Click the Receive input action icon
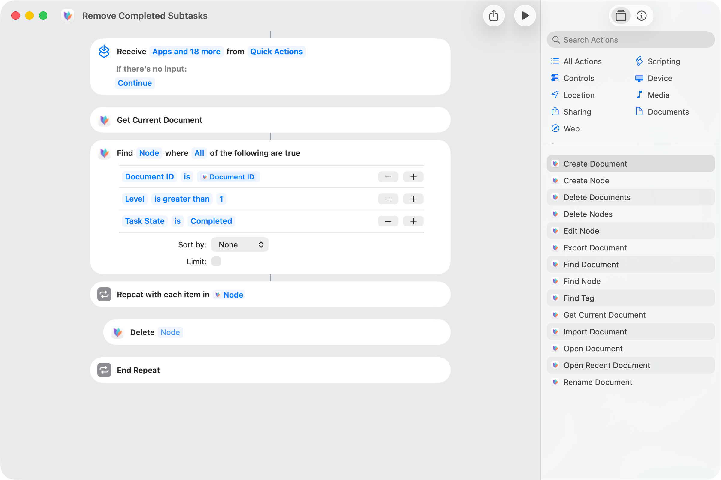721x480 pixels. tap(104, 51)
